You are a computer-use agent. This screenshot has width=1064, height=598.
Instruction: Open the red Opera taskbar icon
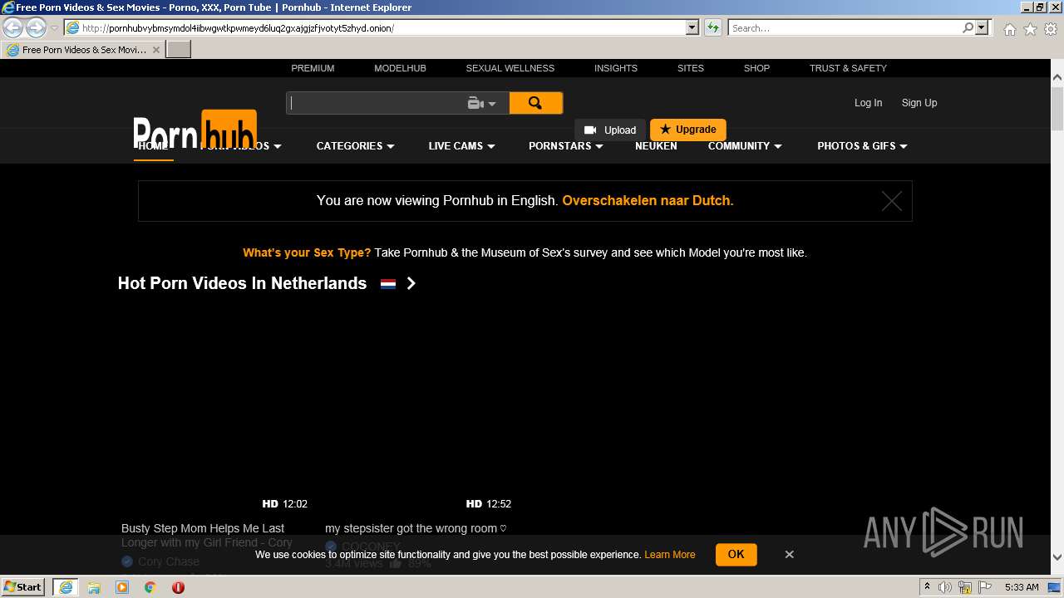pos(178,587)
